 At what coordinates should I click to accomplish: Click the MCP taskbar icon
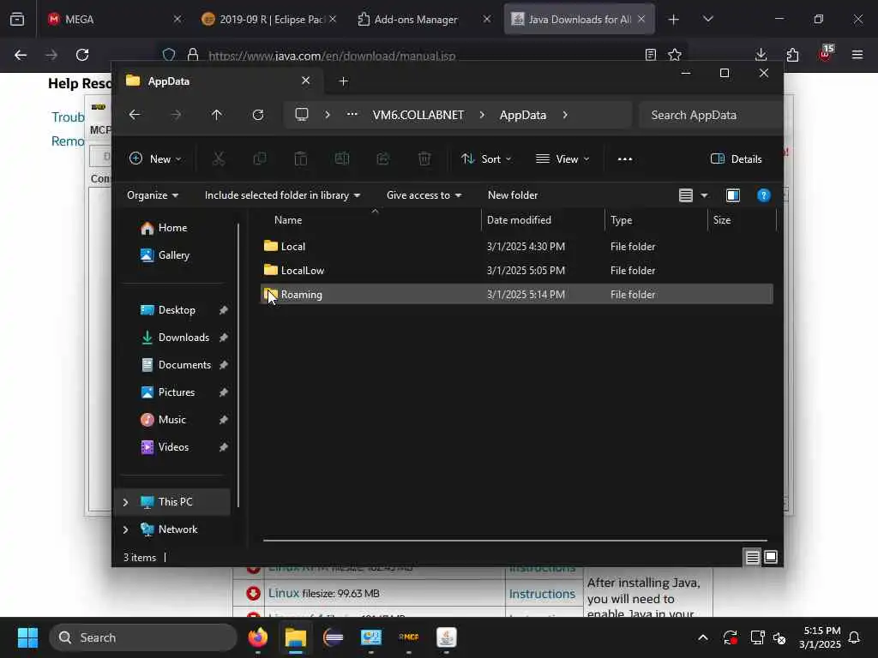coord(409,637)
